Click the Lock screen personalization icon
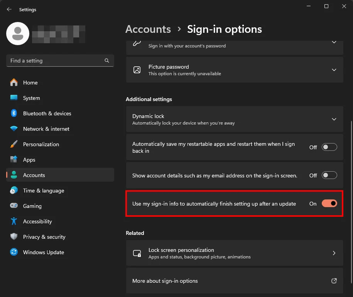This screenshot has width=353, height=297. point(137,253)
